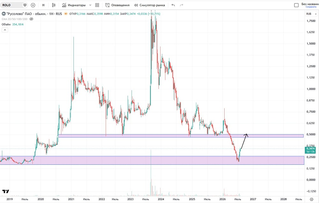This screenshot has height=203, width=319.
Task: Click the Сохранить save link
Action: 311,7
